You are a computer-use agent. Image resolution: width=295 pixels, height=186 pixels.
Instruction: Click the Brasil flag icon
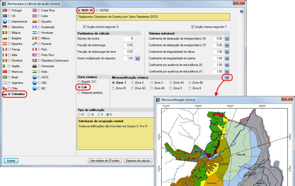click(x=5, y=77)
